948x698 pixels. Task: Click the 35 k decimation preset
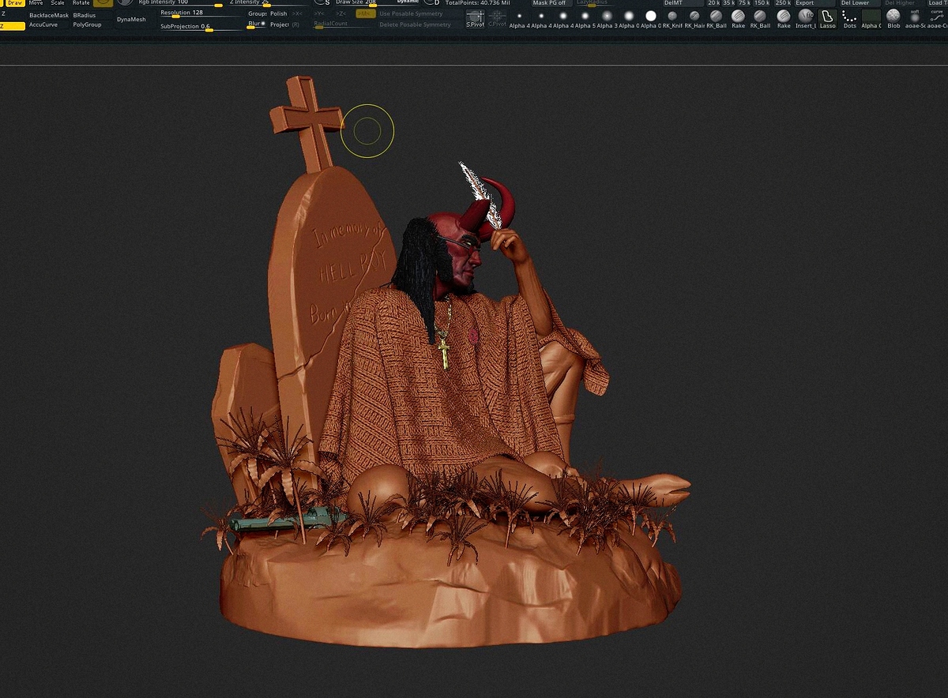point(728,3)
